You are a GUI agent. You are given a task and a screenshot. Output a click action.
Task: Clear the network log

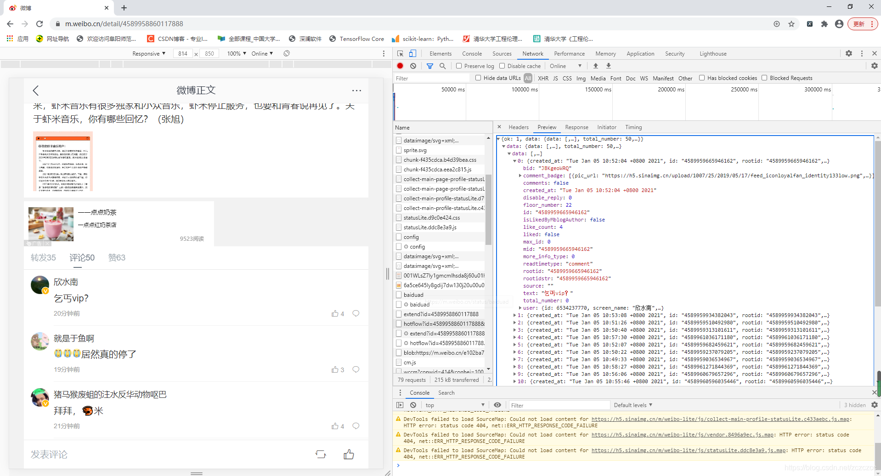tap(413, 66)
